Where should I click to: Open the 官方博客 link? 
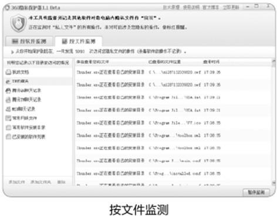[x=210, y=8]
